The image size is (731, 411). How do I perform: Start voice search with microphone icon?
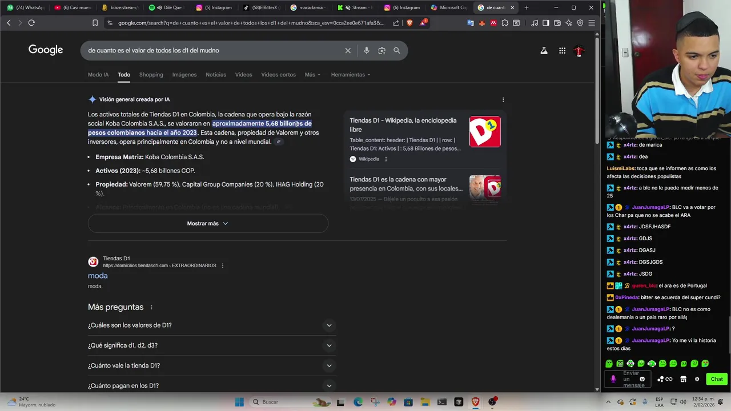367,50
